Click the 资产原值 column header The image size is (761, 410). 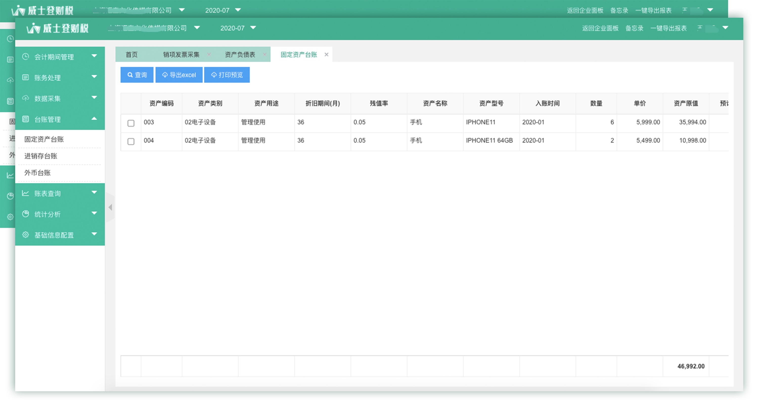point(686,103)
